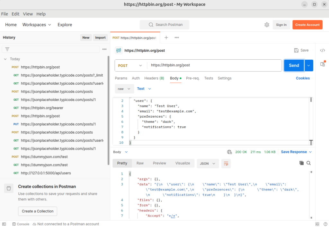
Task: Click the network globe icon near 200 OK
Action: coord(229,152)
